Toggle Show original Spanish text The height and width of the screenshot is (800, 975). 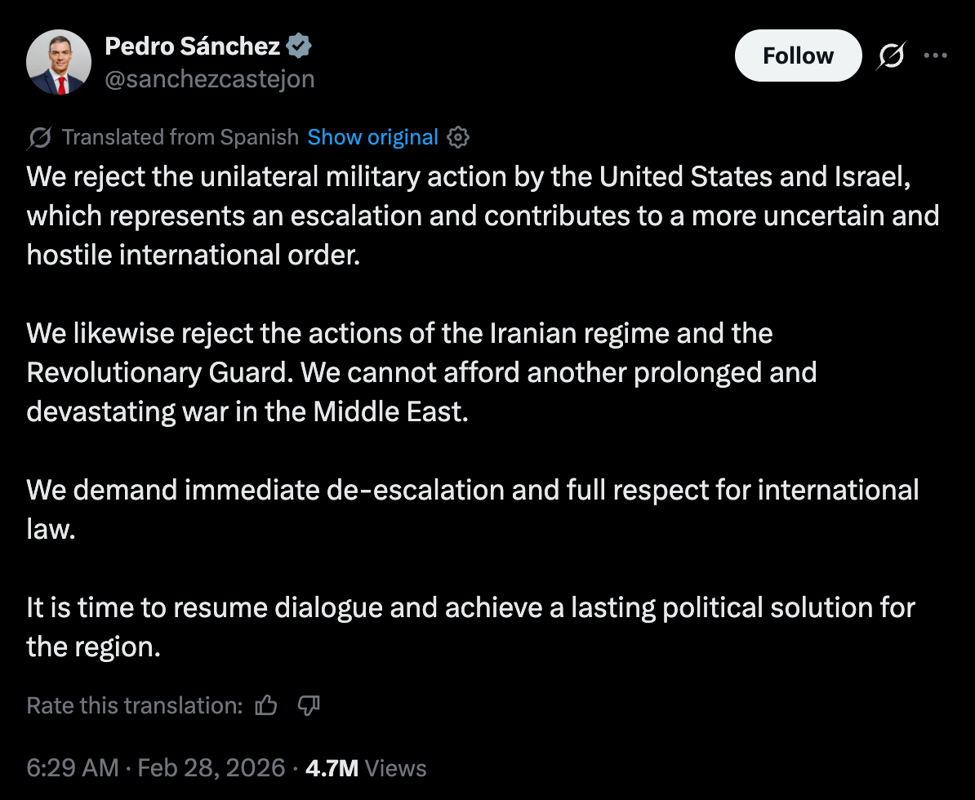click(372, 137)
